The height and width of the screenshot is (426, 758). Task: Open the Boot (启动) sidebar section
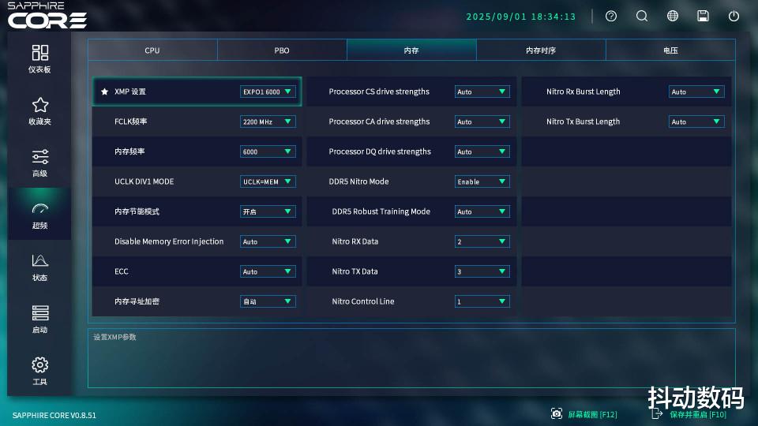pyautogui.click(x=39, y=319)
